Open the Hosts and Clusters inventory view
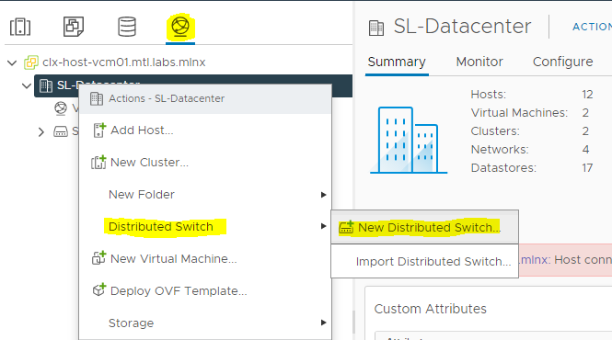This screenshot has height=340, width=612. point(20,27)
